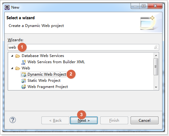Click the Cancel button
This screenshot has width=169, height=136.
(145, 121)
